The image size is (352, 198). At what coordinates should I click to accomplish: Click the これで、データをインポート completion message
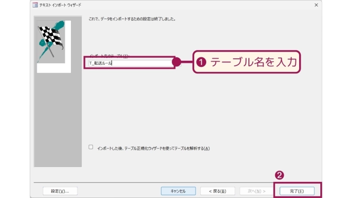coord(132,19)
